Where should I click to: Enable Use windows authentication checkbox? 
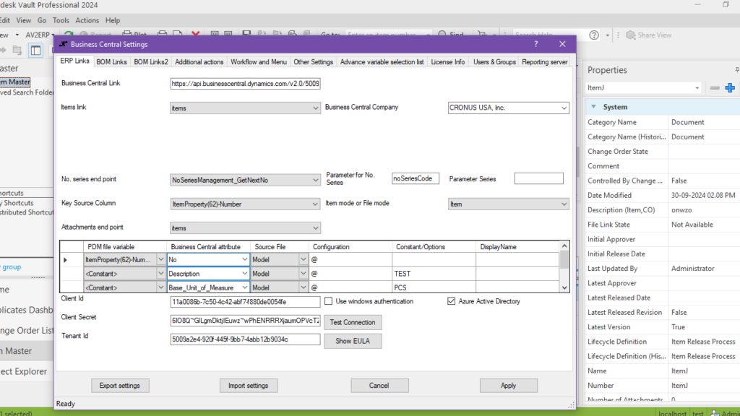(x=329, y=301)
